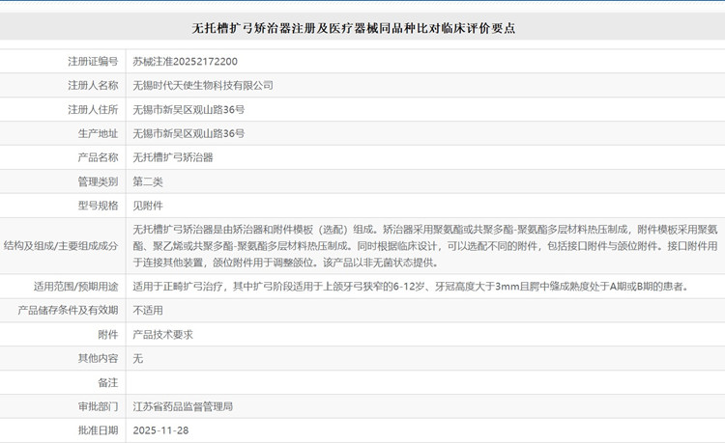725x443 pixels.
Task: Click the approving department 江苏省药品监督管理局
Action: point(182,406)
